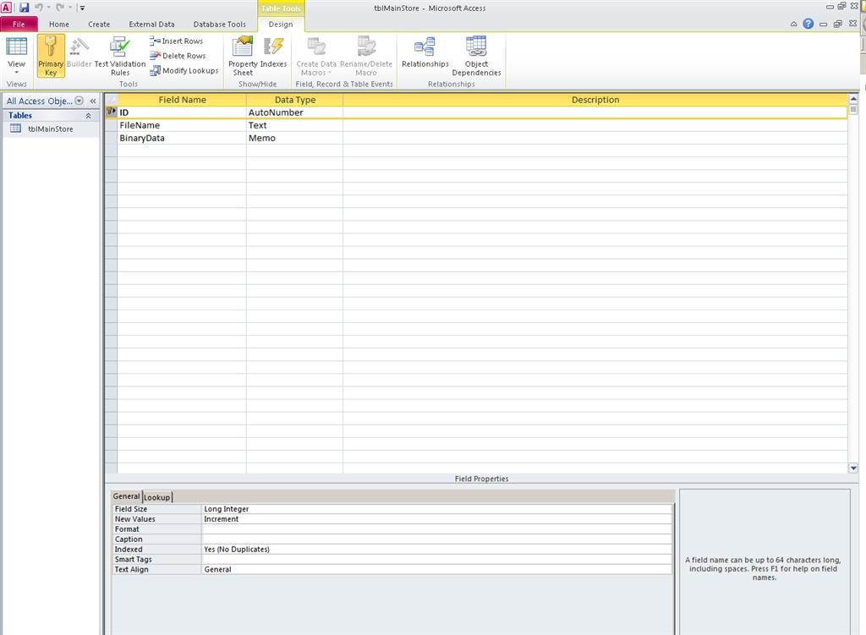Open Microsoft Access Help question mark
Screen dimensions: 866x635
point(808,24)
